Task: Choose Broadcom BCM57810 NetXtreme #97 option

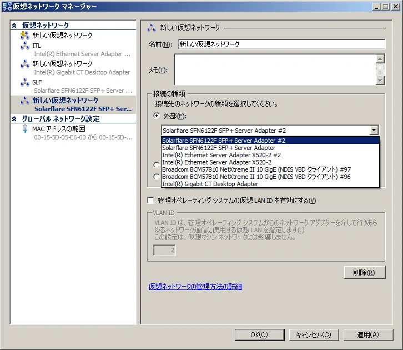Action: tap(270, 169)
